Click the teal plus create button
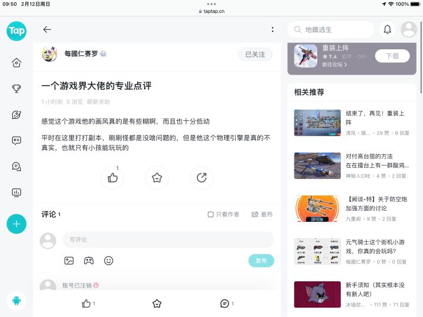This screenshot has height=317, width=423. point(16,224)
